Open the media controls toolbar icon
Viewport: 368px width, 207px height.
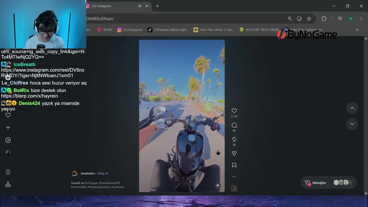pyautogui.click(x=340, y=19)
